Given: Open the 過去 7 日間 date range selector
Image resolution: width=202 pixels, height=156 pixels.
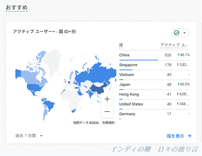Looking at the screenshot, I should tap(29, 135).
